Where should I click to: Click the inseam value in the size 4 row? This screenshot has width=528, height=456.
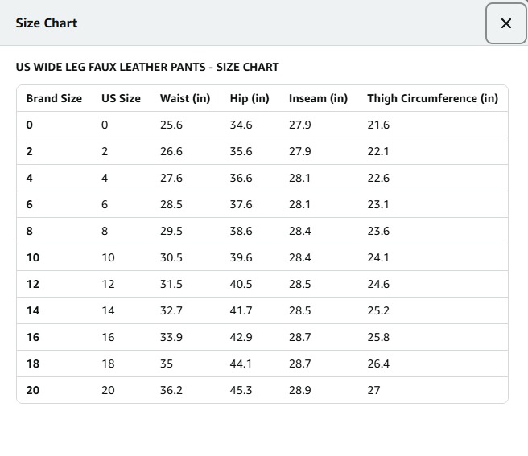299,178
